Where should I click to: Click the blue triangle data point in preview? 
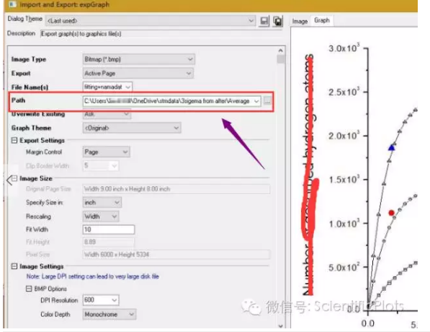coord(392,148)
